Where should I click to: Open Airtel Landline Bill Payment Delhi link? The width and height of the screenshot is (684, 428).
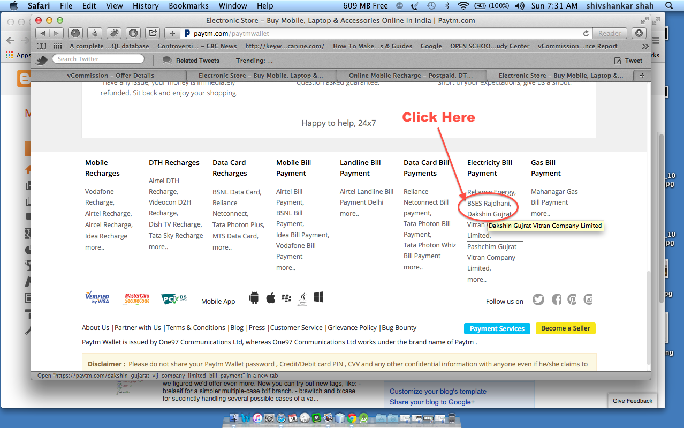(367, 197)
